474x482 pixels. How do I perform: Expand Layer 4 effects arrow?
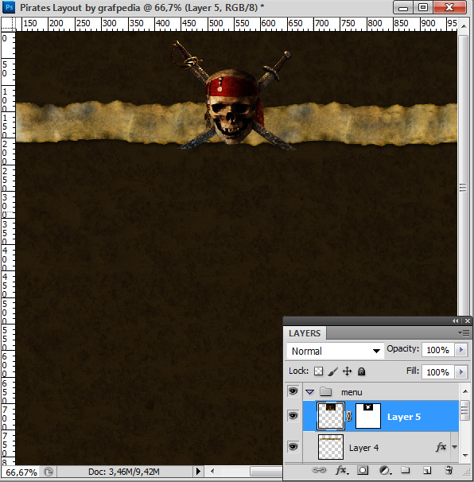(x=454, y=447)
